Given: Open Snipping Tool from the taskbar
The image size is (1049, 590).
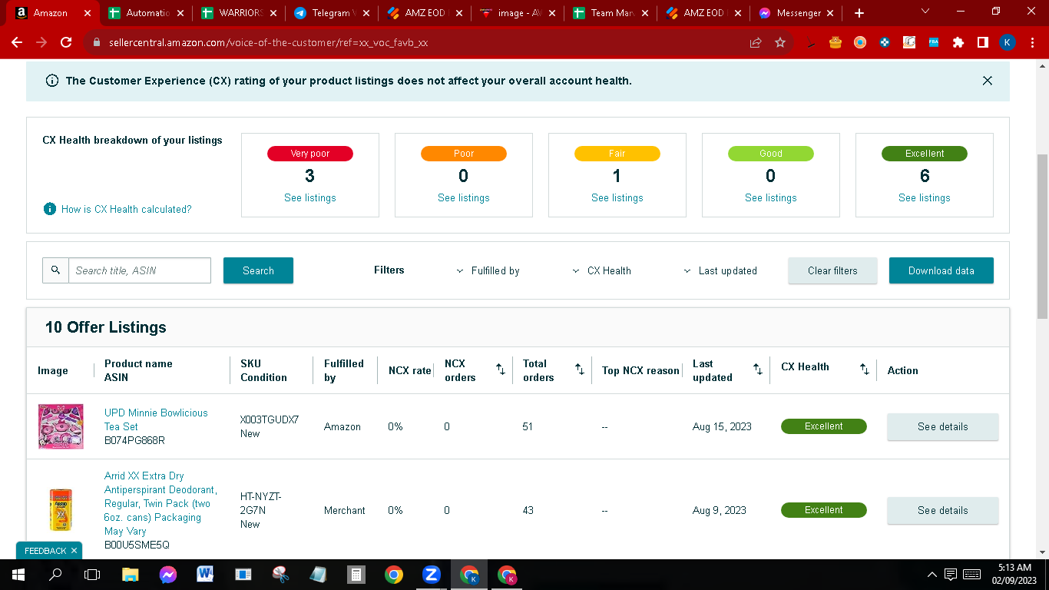Looking at the screenshot, I should 280,575.
